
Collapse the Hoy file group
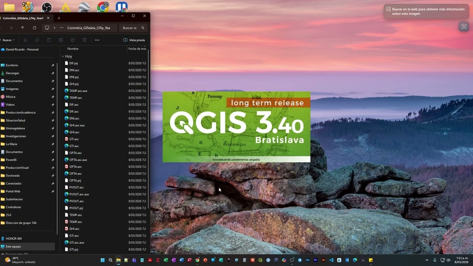[x=63, y=57]
